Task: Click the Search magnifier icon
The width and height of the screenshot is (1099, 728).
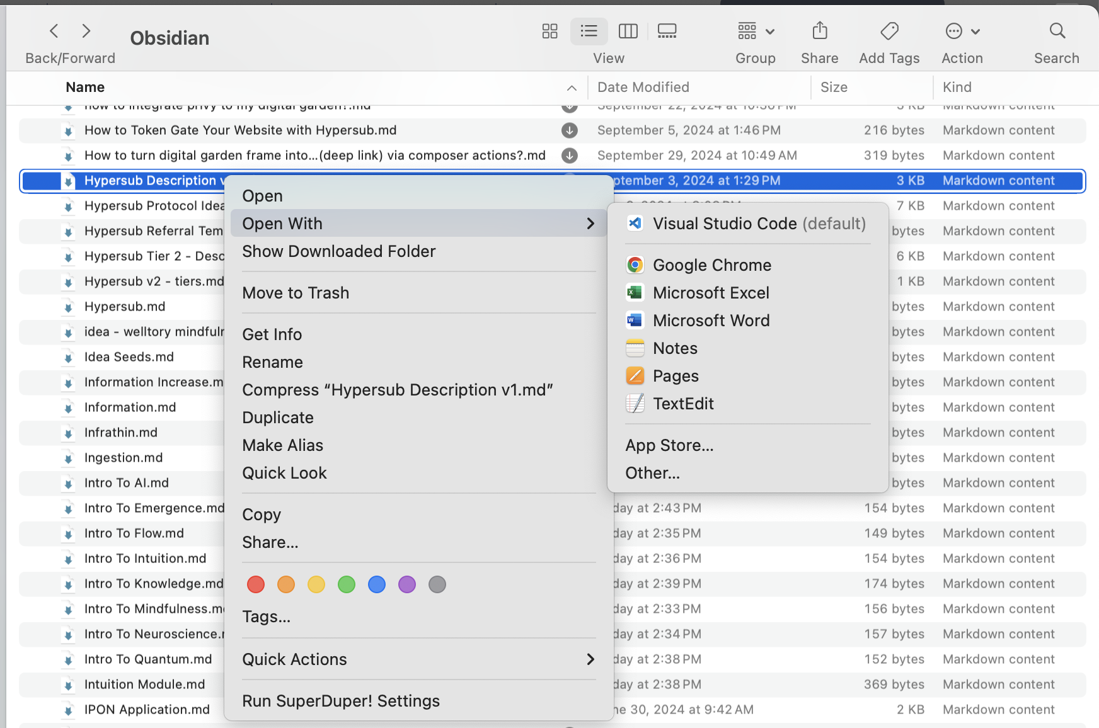Action: click(1057, 31)
